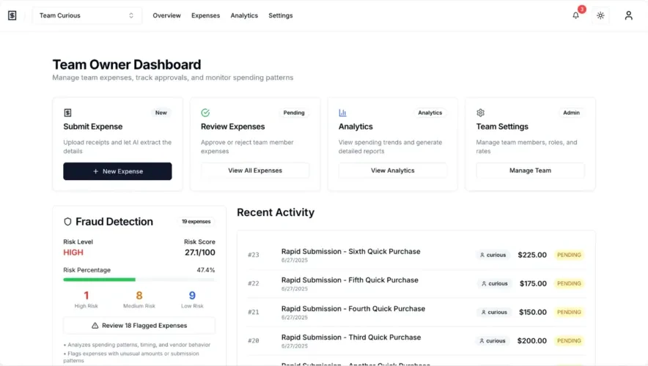648x366 pixels.
Task: Click the $150.00 amount
Action: (533, 313)
